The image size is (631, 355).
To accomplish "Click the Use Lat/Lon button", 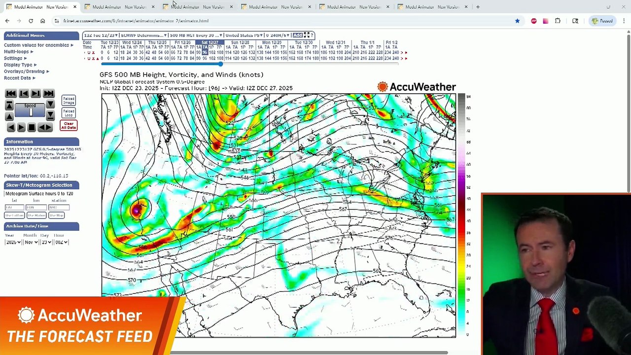I will pos(14,215).
